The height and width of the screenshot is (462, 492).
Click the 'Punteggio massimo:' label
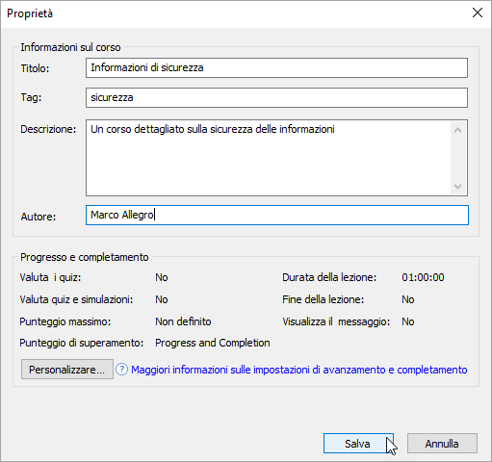[65, 321]
